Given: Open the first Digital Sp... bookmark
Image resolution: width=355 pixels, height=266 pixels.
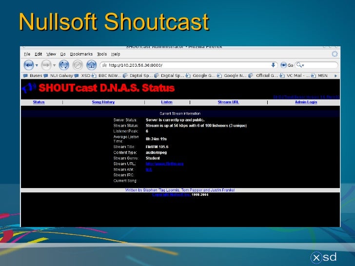Looking at the screenshot, I should 138,76.
